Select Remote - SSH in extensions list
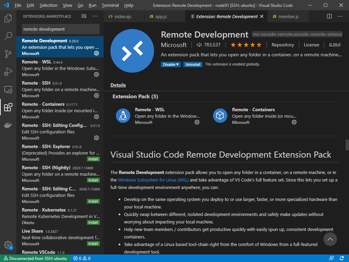This screenshot has width=349, height=262. pyautogui.click(x=60, y=89)
